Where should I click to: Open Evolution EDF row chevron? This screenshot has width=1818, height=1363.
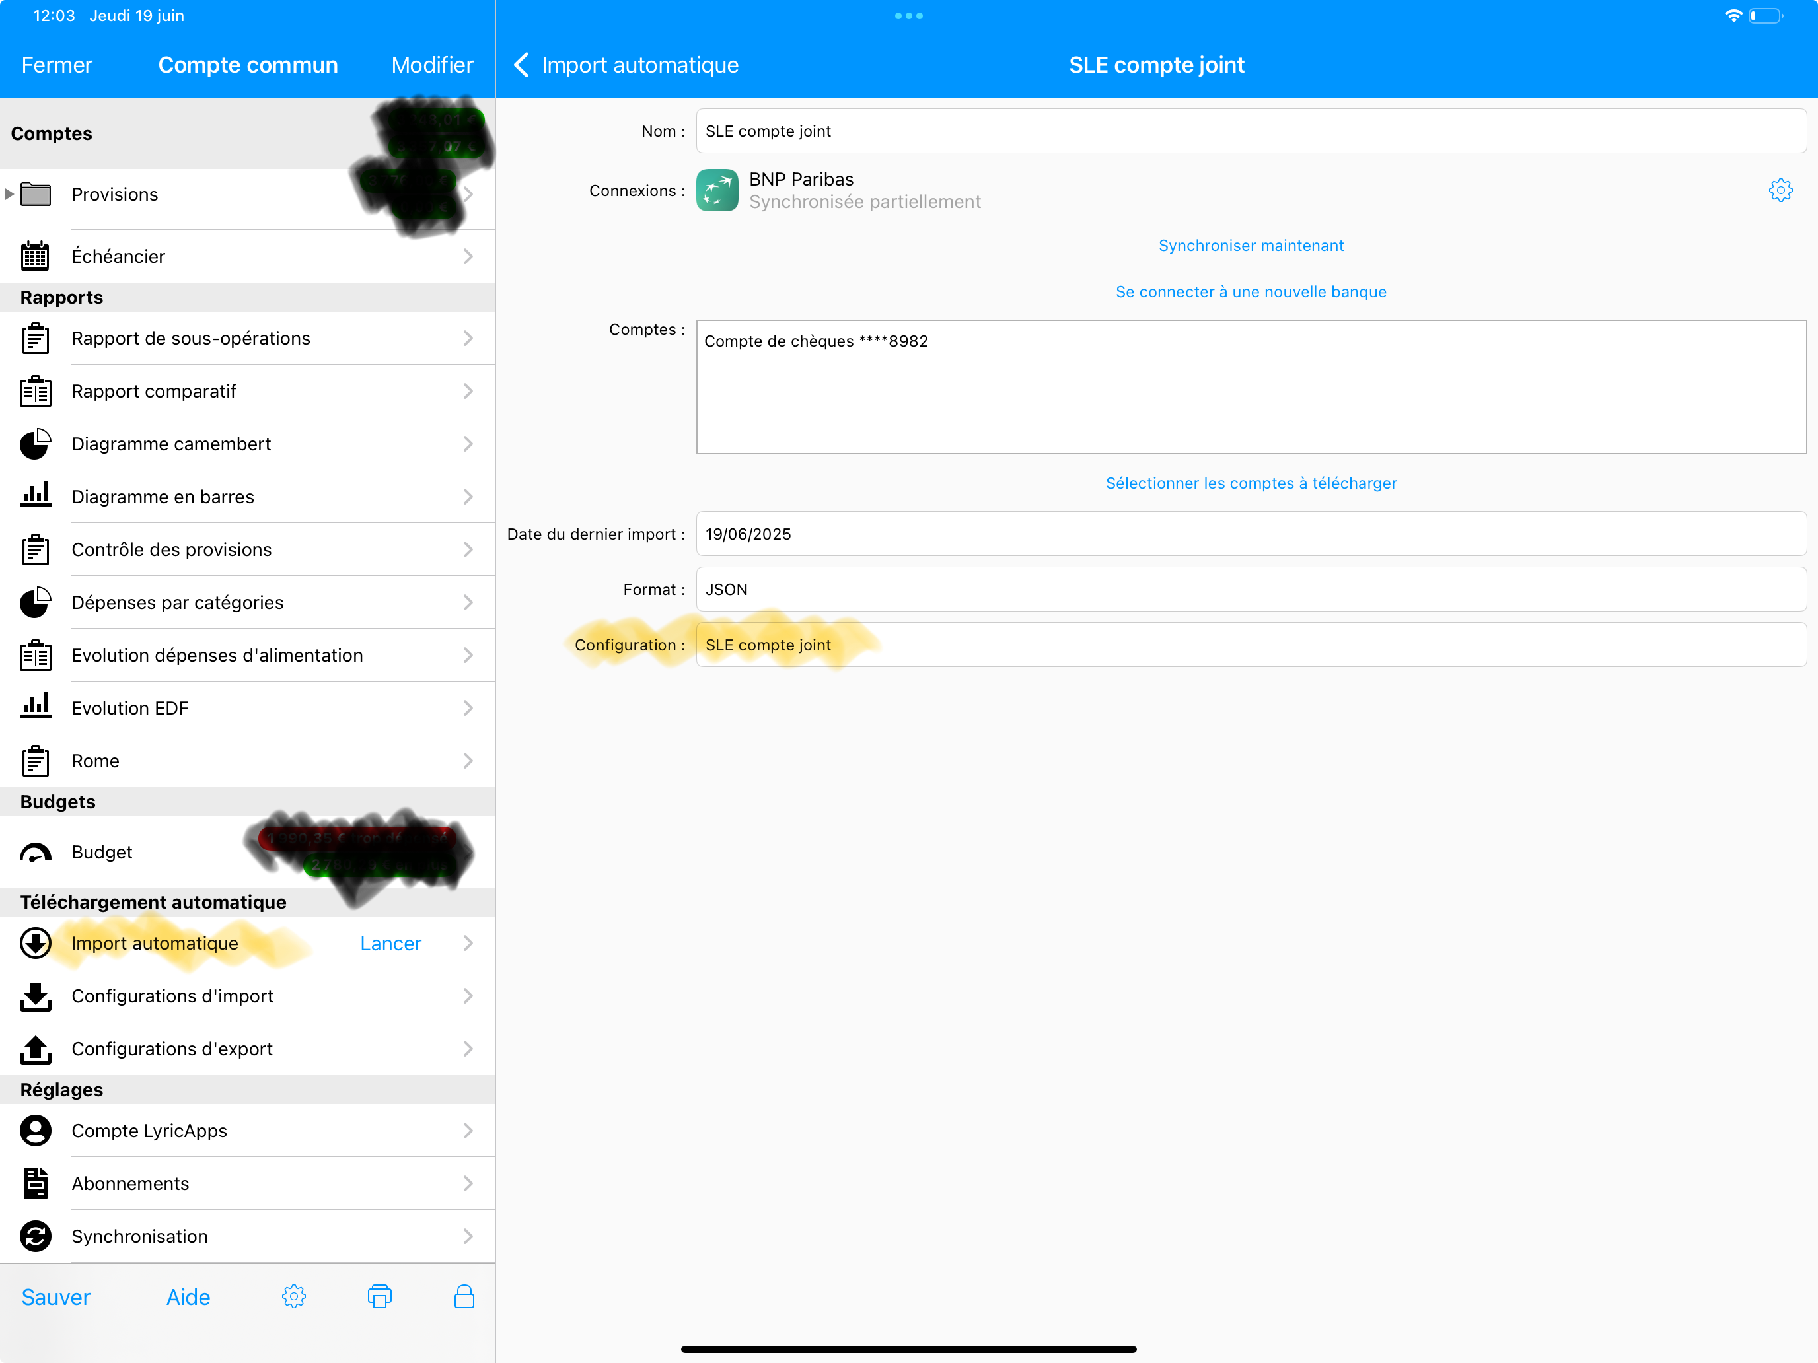[x=468, y=707]
